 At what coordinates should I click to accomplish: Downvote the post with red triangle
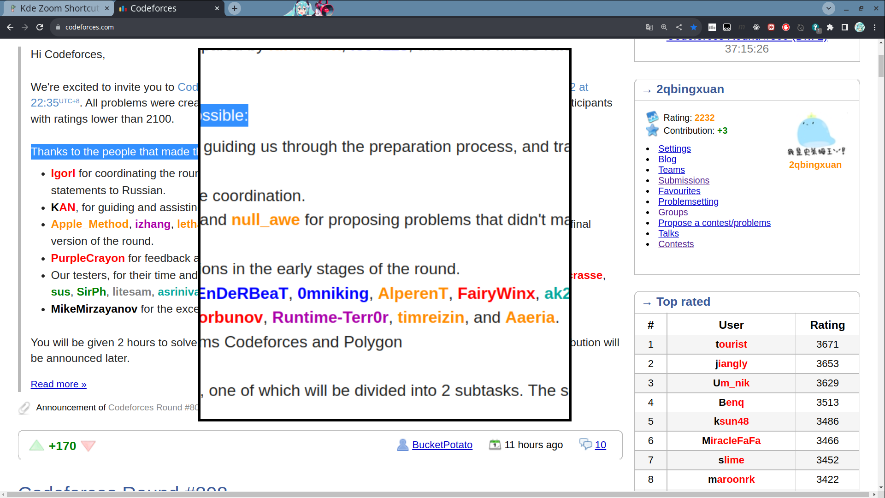click(x=88, y=445)
